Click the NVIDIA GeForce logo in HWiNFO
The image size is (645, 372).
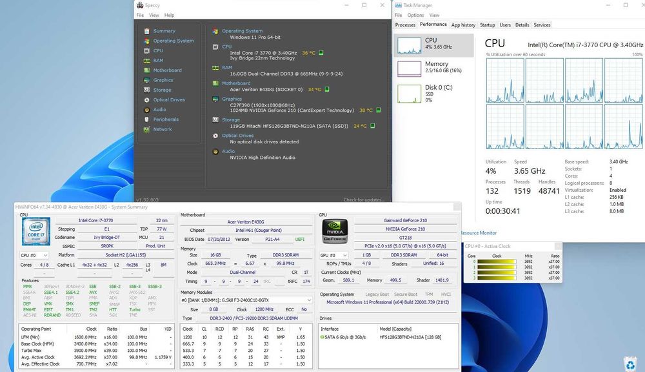(335, 231)
